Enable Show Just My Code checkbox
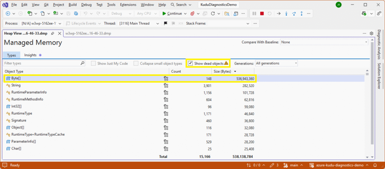 [x=93, y=63]
